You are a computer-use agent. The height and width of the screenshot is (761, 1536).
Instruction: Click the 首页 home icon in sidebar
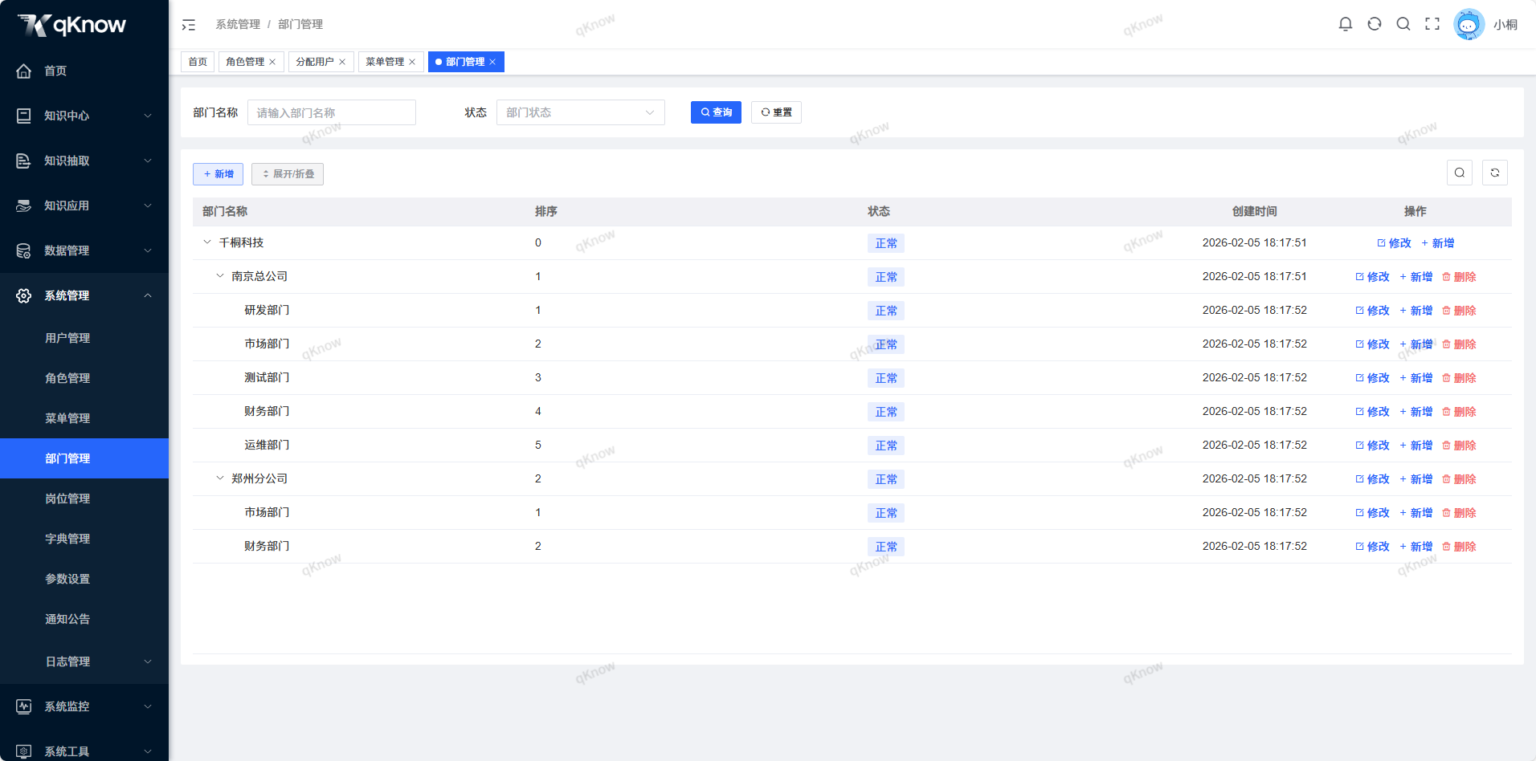(x=24, y=71)
